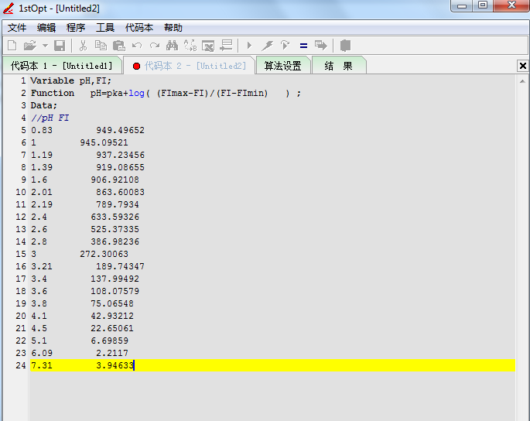Screen dimensions: 530x421
Task: Click the value 108.07579
Action: (115, 291)
